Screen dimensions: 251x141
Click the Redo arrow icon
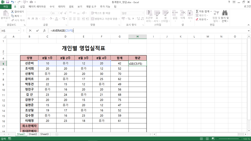tap(19, 2)
